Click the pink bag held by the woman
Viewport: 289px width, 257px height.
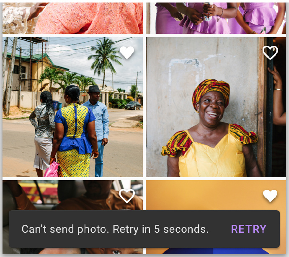pyautogui.click(x=52, y=170)
